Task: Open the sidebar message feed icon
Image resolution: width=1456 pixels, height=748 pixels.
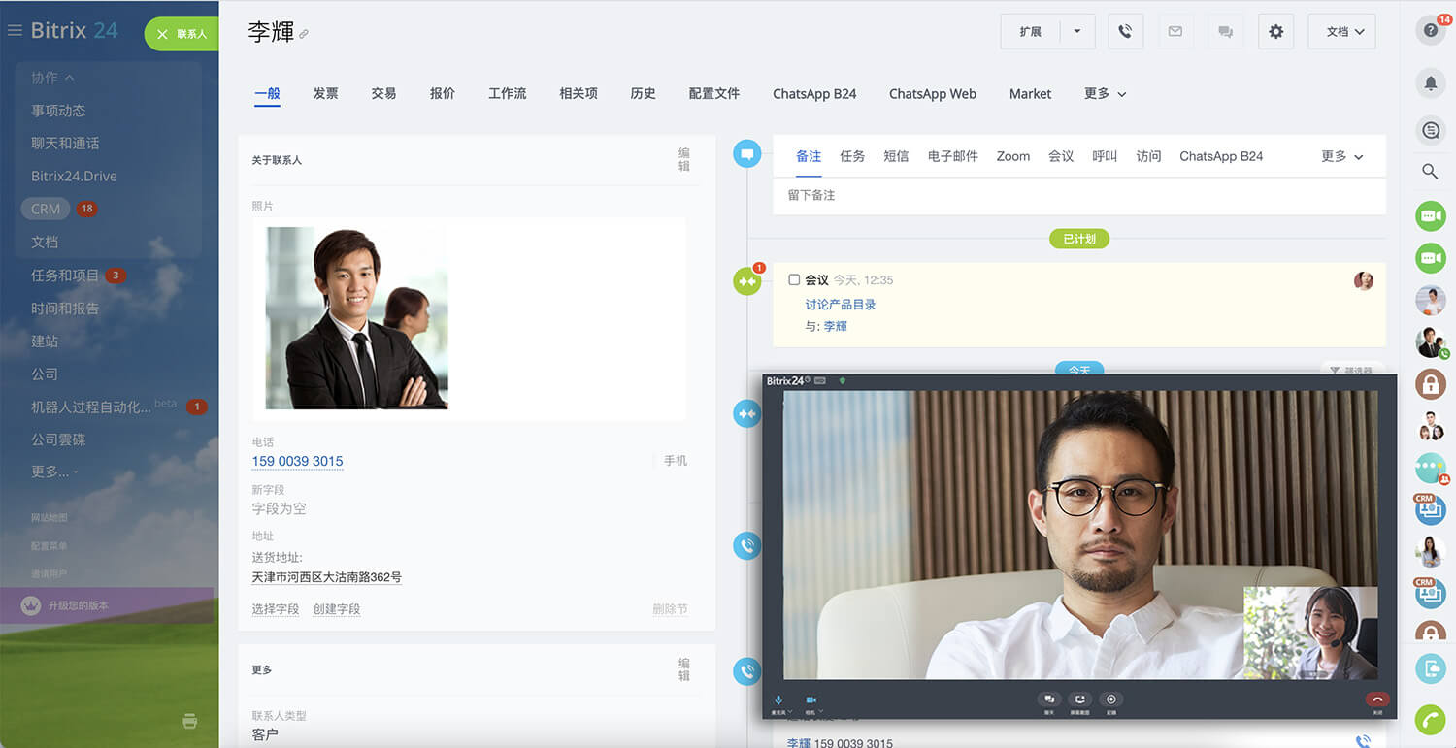Action: (x=1431, y=130)
